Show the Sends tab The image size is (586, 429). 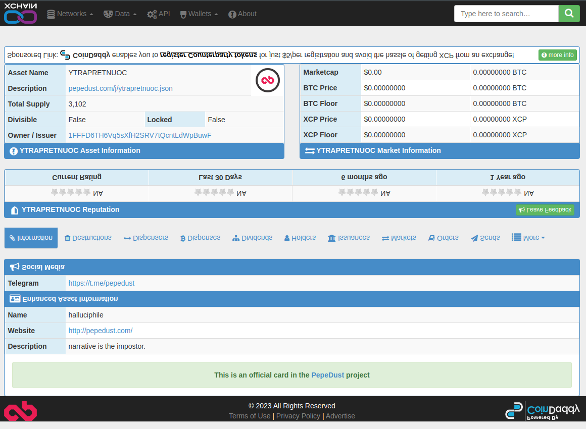485,238
